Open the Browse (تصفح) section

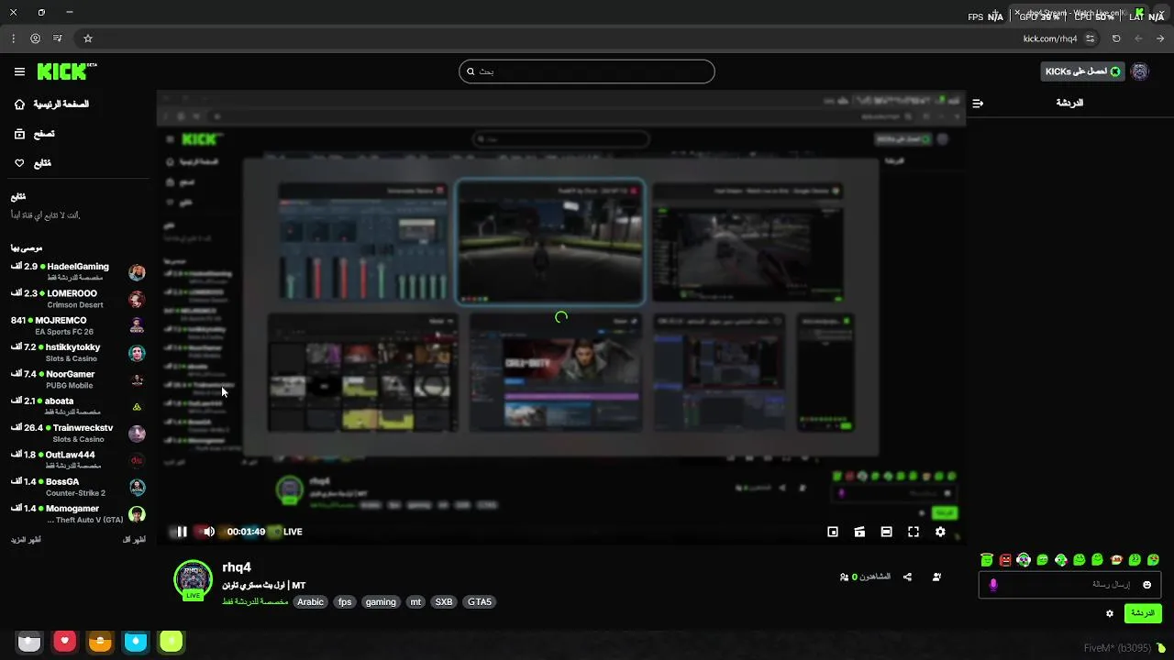[x=35, y=134]
